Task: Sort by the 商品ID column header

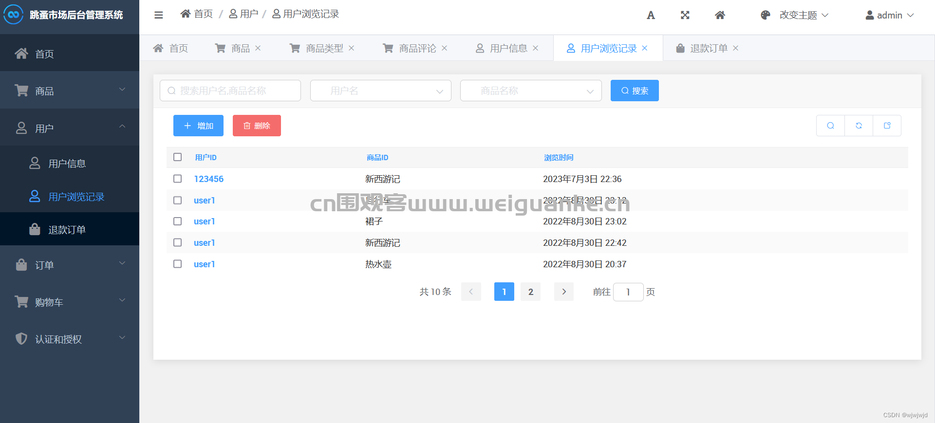Action: tap(377, 157)
